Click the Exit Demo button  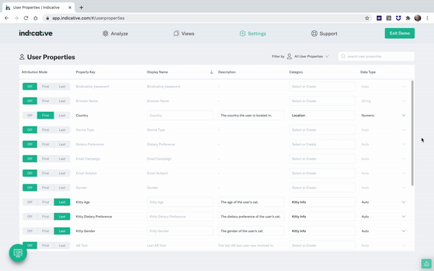point(399,33)
